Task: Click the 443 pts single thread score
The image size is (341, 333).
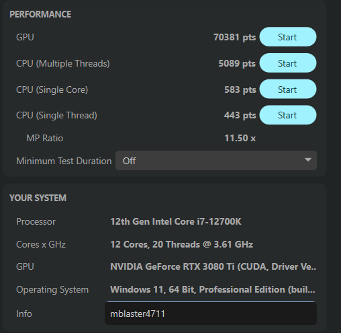Action: click(240, 115)
